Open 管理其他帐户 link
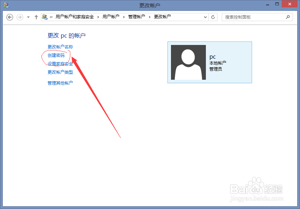 [60, 83]
